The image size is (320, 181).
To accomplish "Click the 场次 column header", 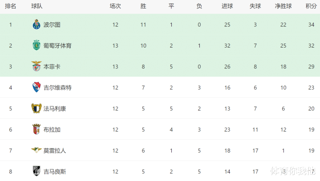I will click(x=115, y=6).
